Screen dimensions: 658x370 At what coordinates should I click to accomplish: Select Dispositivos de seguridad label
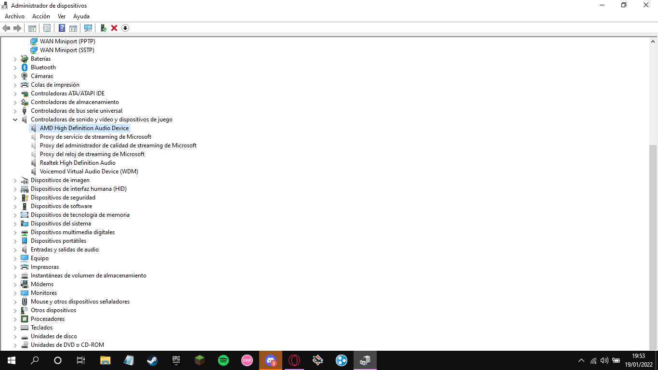pos(63,198)
